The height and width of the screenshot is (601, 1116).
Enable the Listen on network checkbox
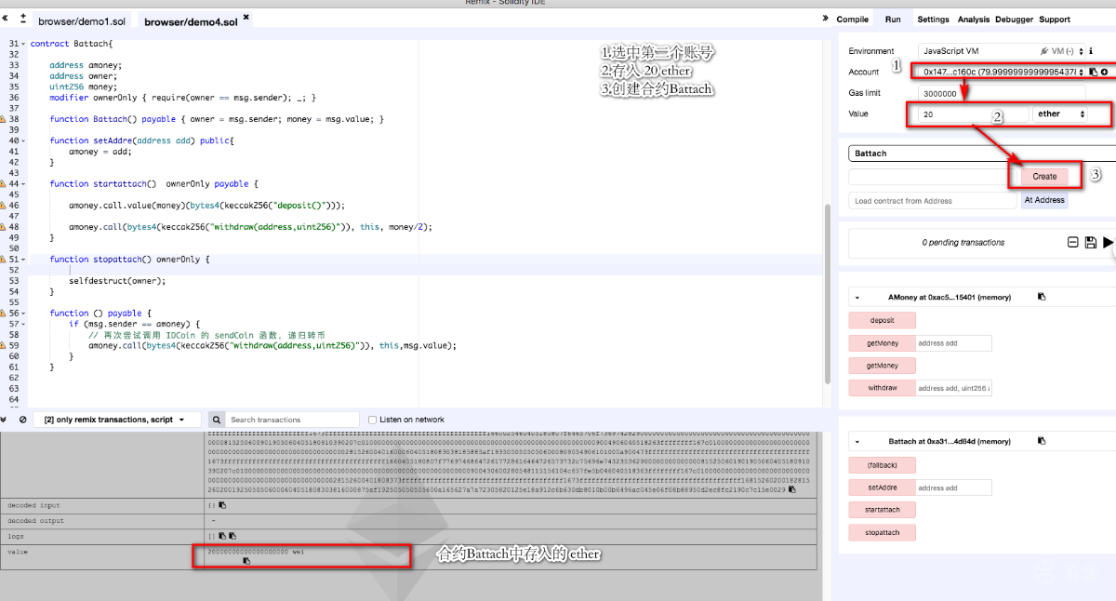click(372, 420)
